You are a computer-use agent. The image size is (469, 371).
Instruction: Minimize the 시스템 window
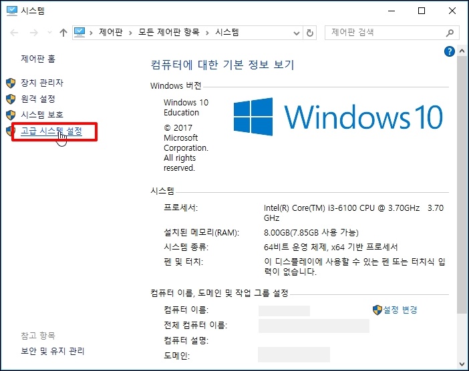[392, 11]
